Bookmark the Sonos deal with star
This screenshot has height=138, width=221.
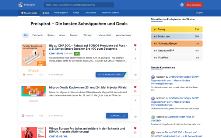[x=136, y=75]
